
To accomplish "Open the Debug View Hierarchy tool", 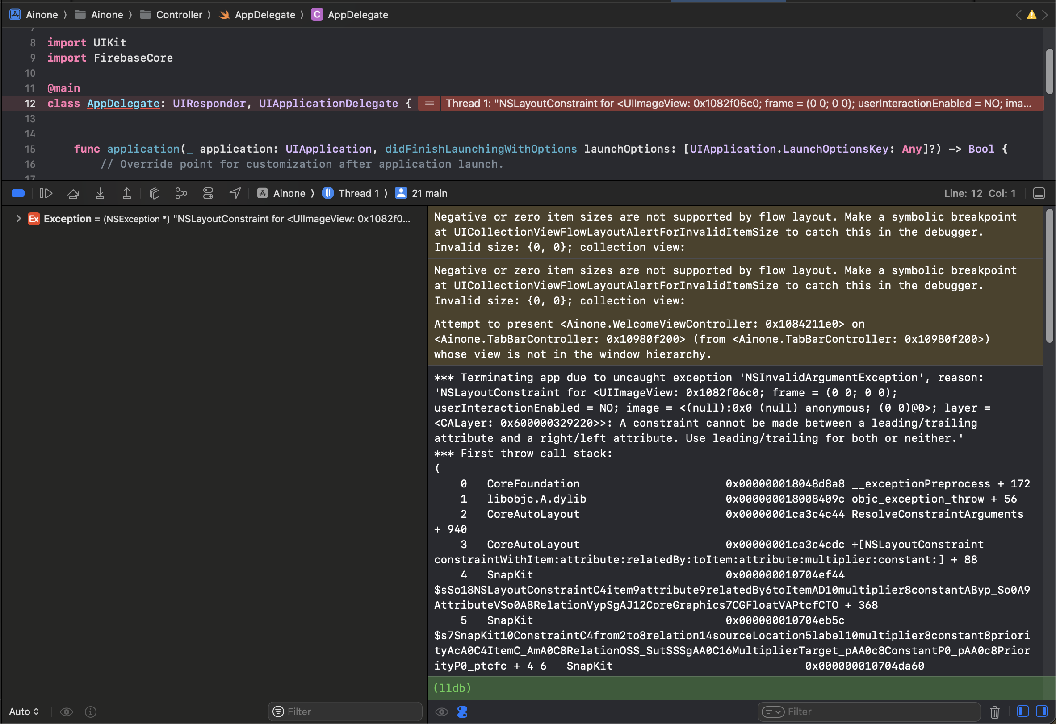I will pos(155,193).
